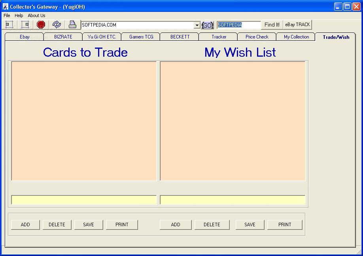Viewport: 363px width, 256px height.
Task: Open the About Us menu
Action: coord(37,15)
